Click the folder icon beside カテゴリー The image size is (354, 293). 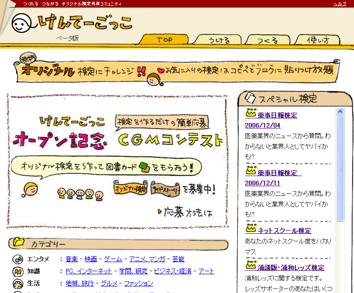19,242
